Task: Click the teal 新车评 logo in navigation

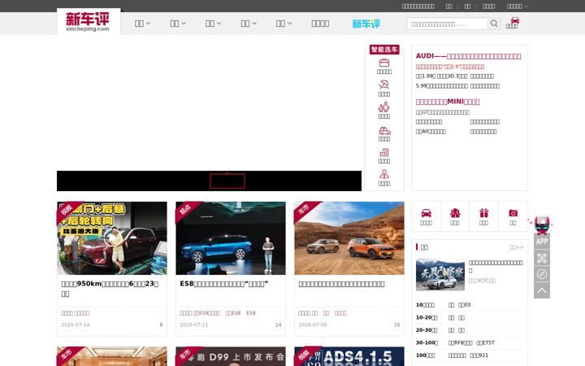Action: pos(366,24)
